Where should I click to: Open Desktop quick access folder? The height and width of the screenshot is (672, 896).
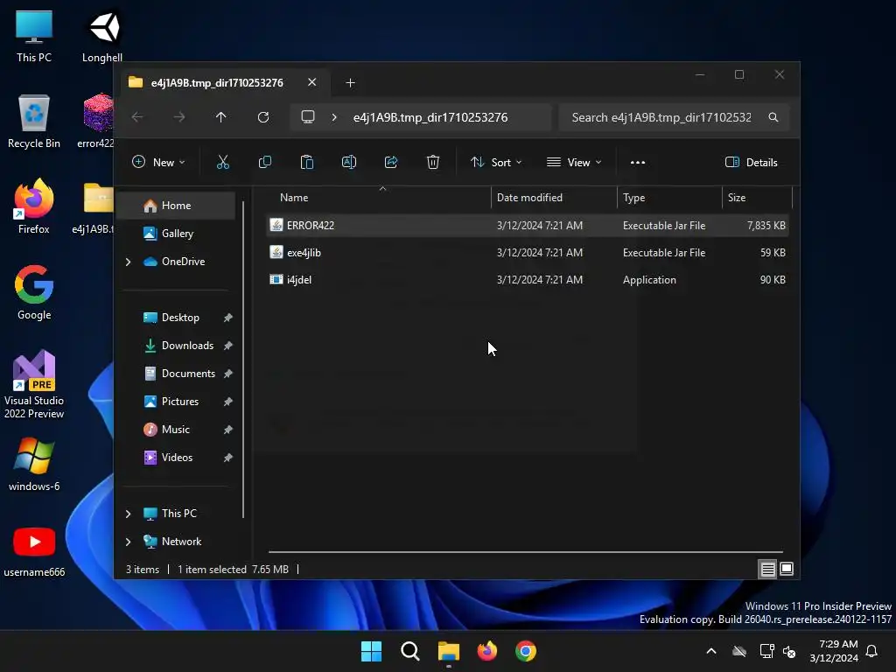[180, 318]
